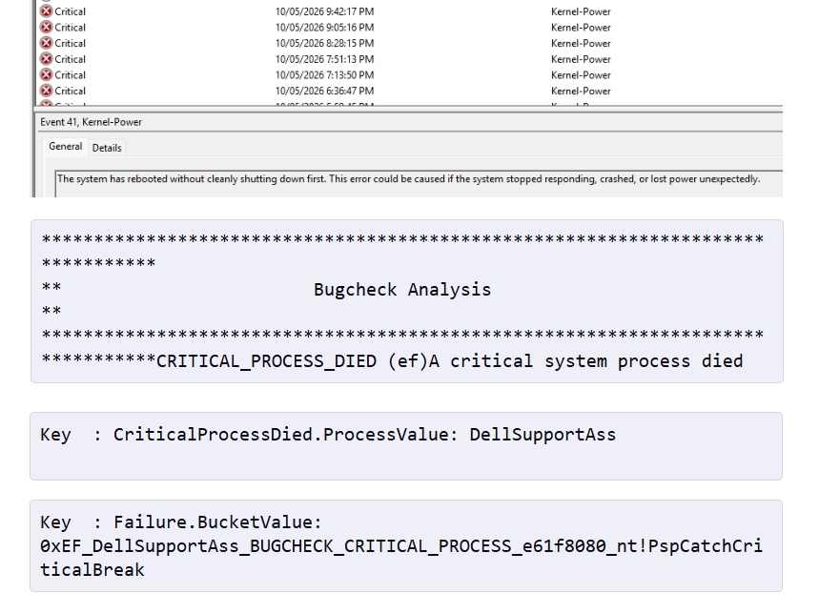Click the critical error icon of the 8:28:15 PM event

(47, 43)
